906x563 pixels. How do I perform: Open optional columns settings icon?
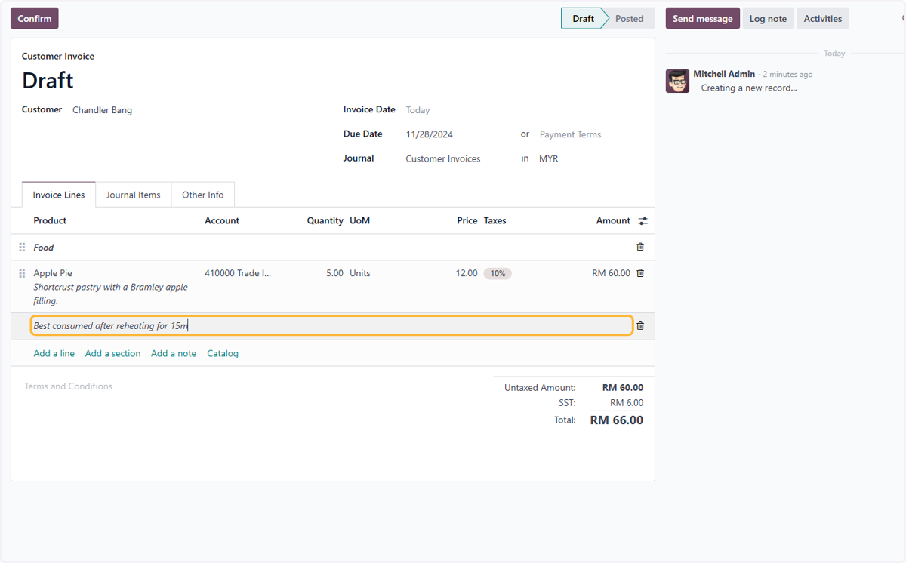pos(643,221)
